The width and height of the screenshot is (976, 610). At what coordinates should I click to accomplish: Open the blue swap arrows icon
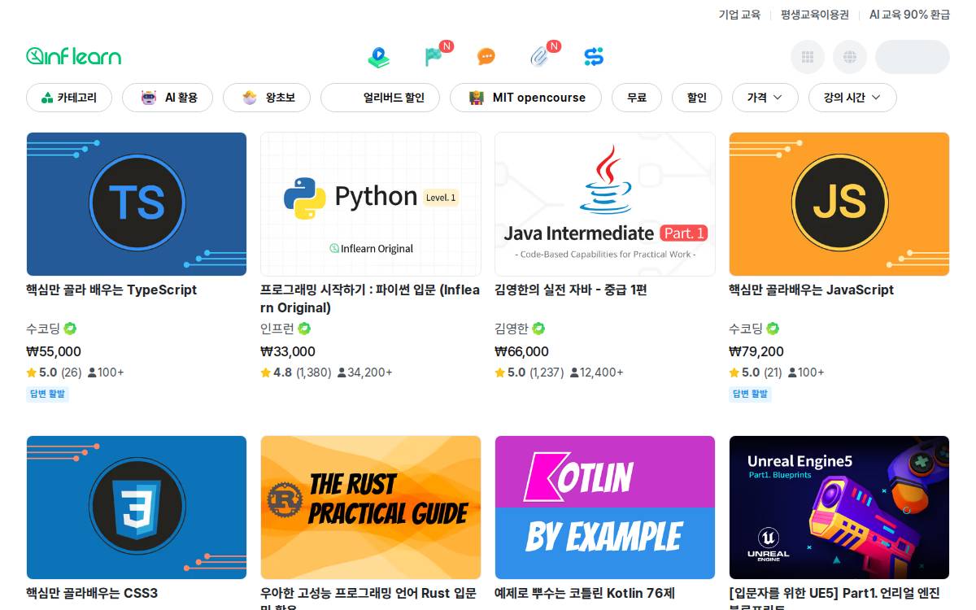tap(594, 57)
